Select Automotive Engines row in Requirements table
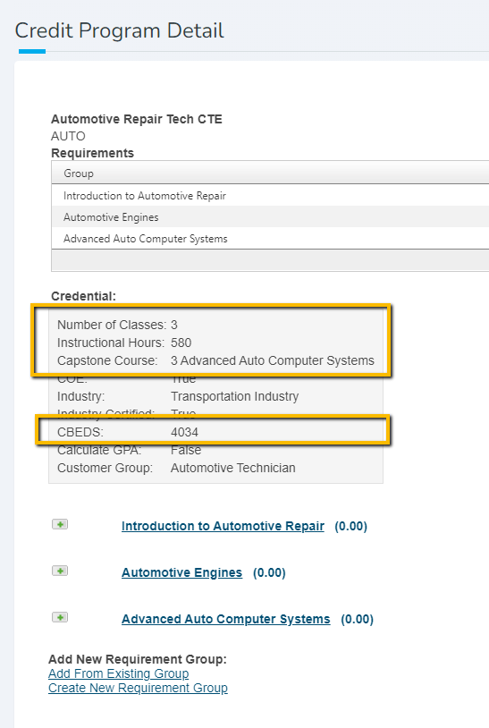This screenshot has height=728, width=489. point(270,216)
